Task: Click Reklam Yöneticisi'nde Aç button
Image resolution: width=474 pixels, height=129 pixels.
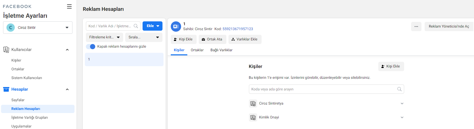Action: coord(449,27)
